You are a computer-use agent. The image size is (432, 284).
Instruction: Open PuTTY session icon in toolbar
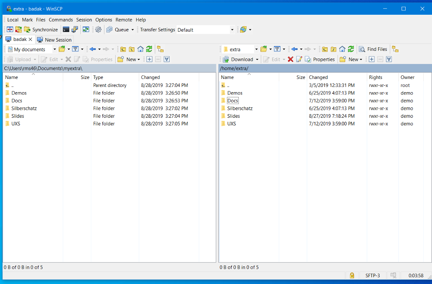pyautogui.click(x=75, y=30)
